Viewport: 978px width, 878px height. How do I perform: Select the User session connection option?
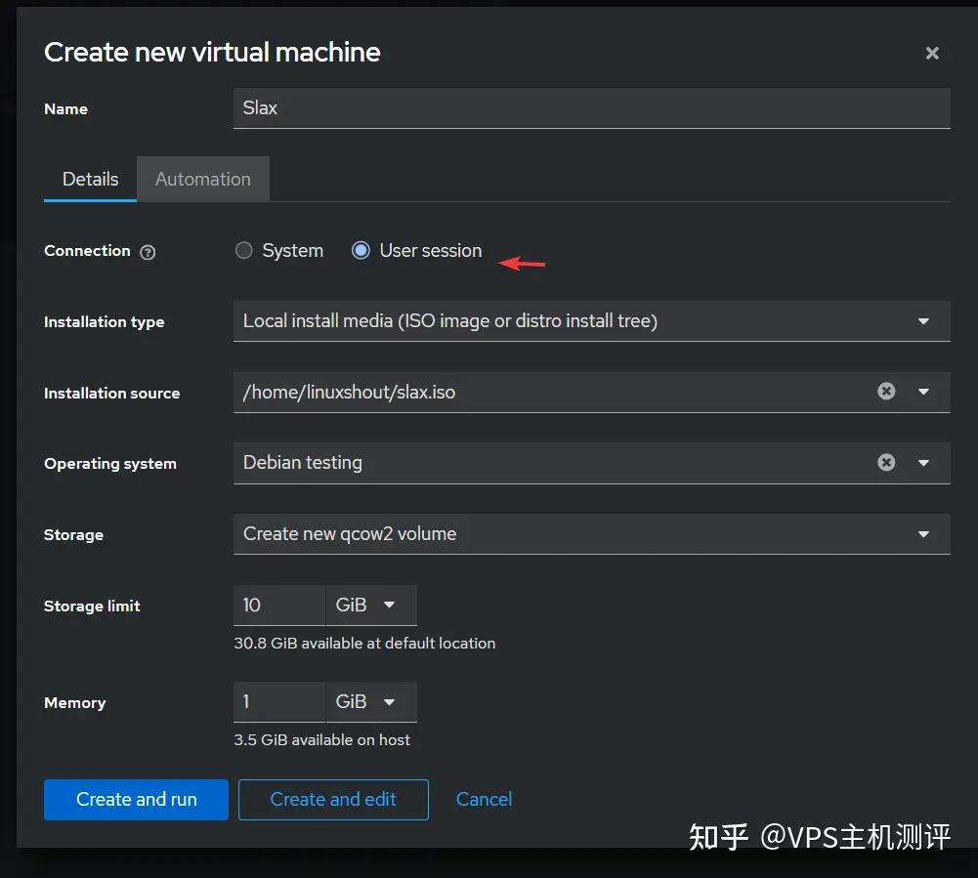coord(361,251)
